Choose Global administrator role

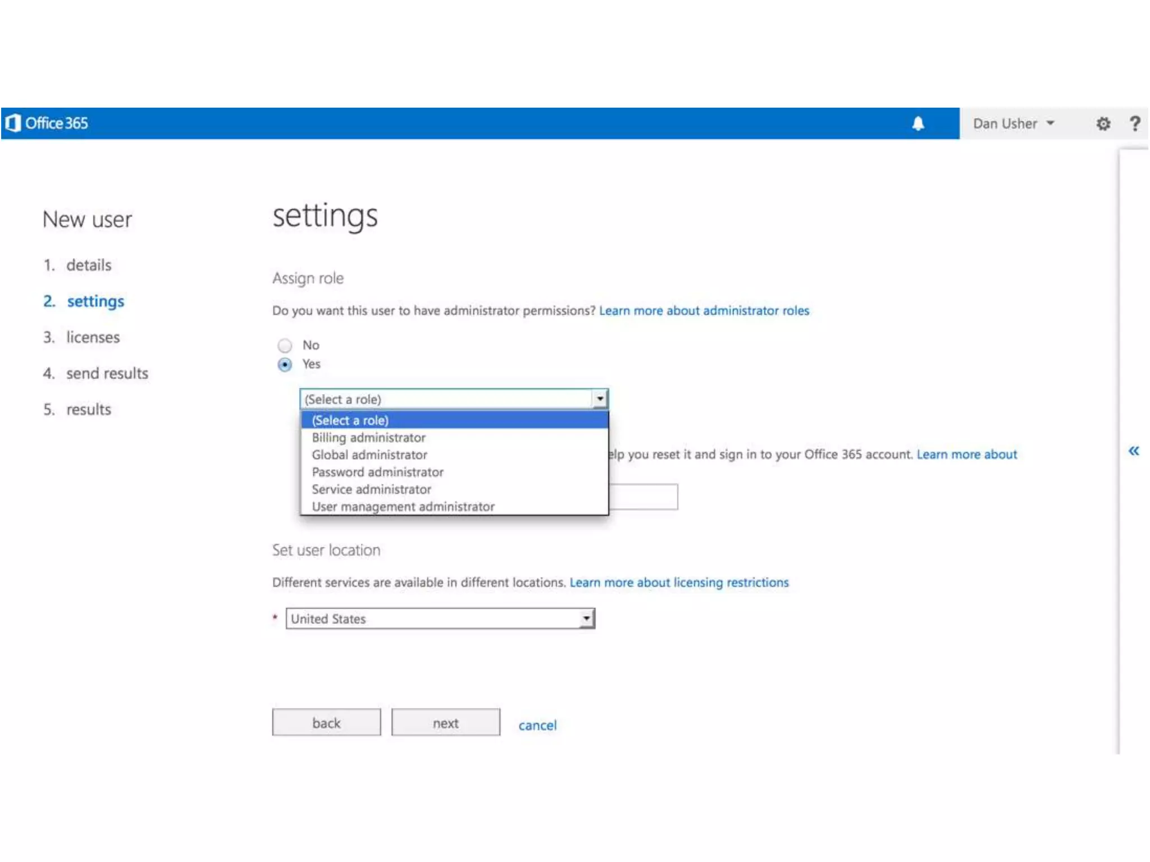pyautogui.click(x=369, y=455)
